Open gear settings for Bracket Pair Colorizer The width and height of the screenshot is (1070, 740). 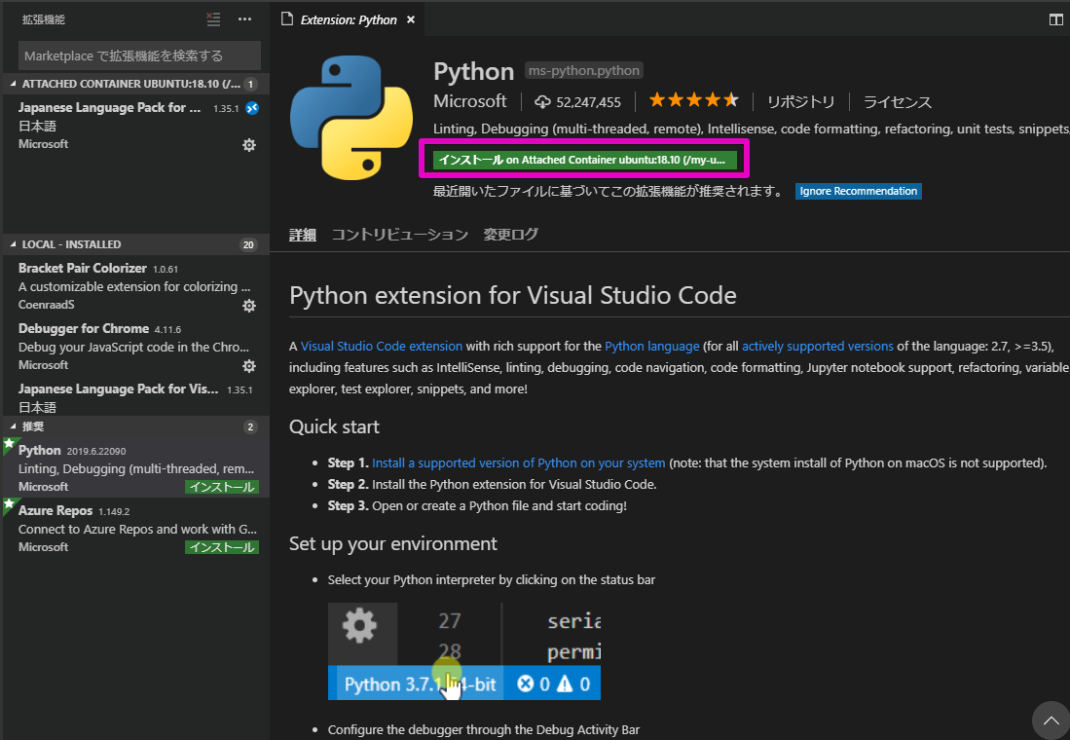click(x=249, y=305)
